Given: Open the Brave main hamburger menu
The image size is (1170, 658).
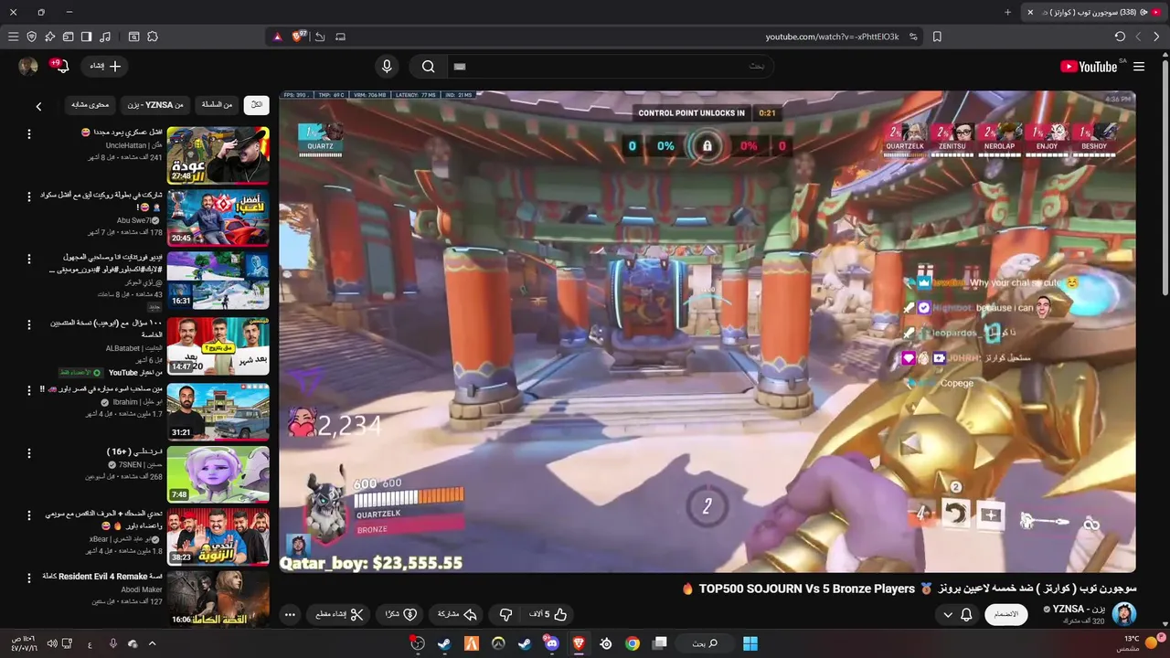Looking at the screenshot, I should [x=13, y=37].
